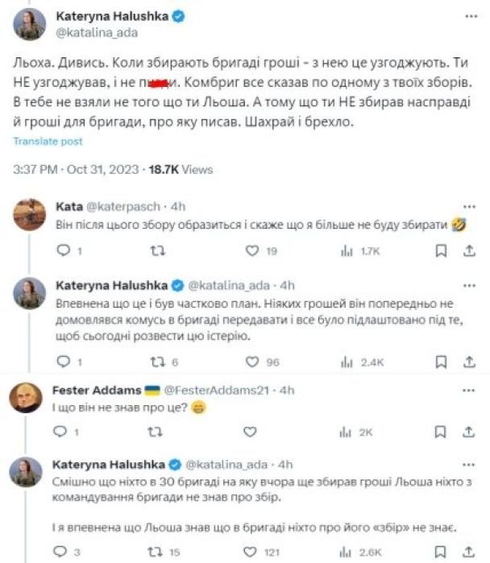This screenshot has height=563, width=490.
Task: Like Fester Addams' reply
Action: [251, 432]
